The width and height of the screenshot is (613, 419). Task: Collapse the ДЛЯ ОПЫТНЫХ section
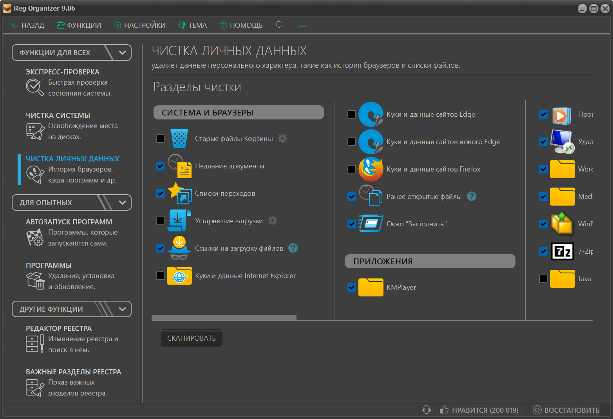[x=122, y=202]
